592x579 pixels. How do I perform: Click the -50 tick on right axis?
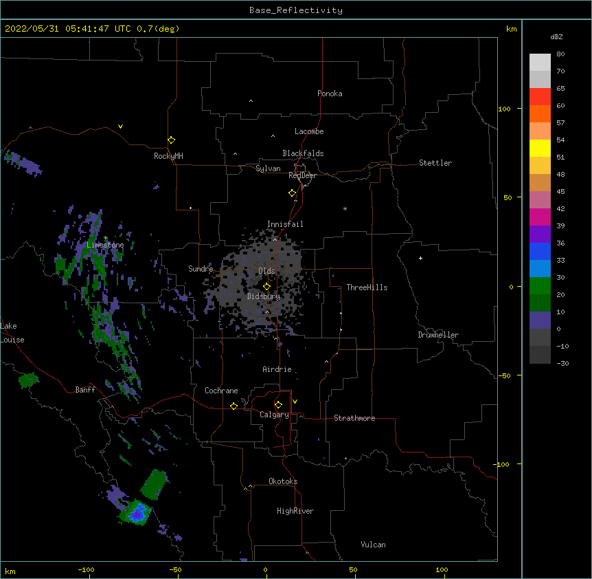(x=504, y=375)
